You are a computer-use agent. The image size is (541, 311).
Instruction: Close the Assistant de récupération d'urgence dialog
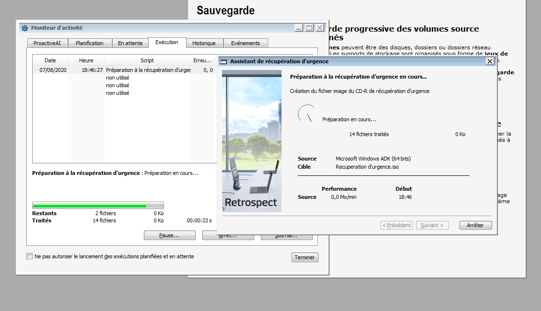pos(490,61)
